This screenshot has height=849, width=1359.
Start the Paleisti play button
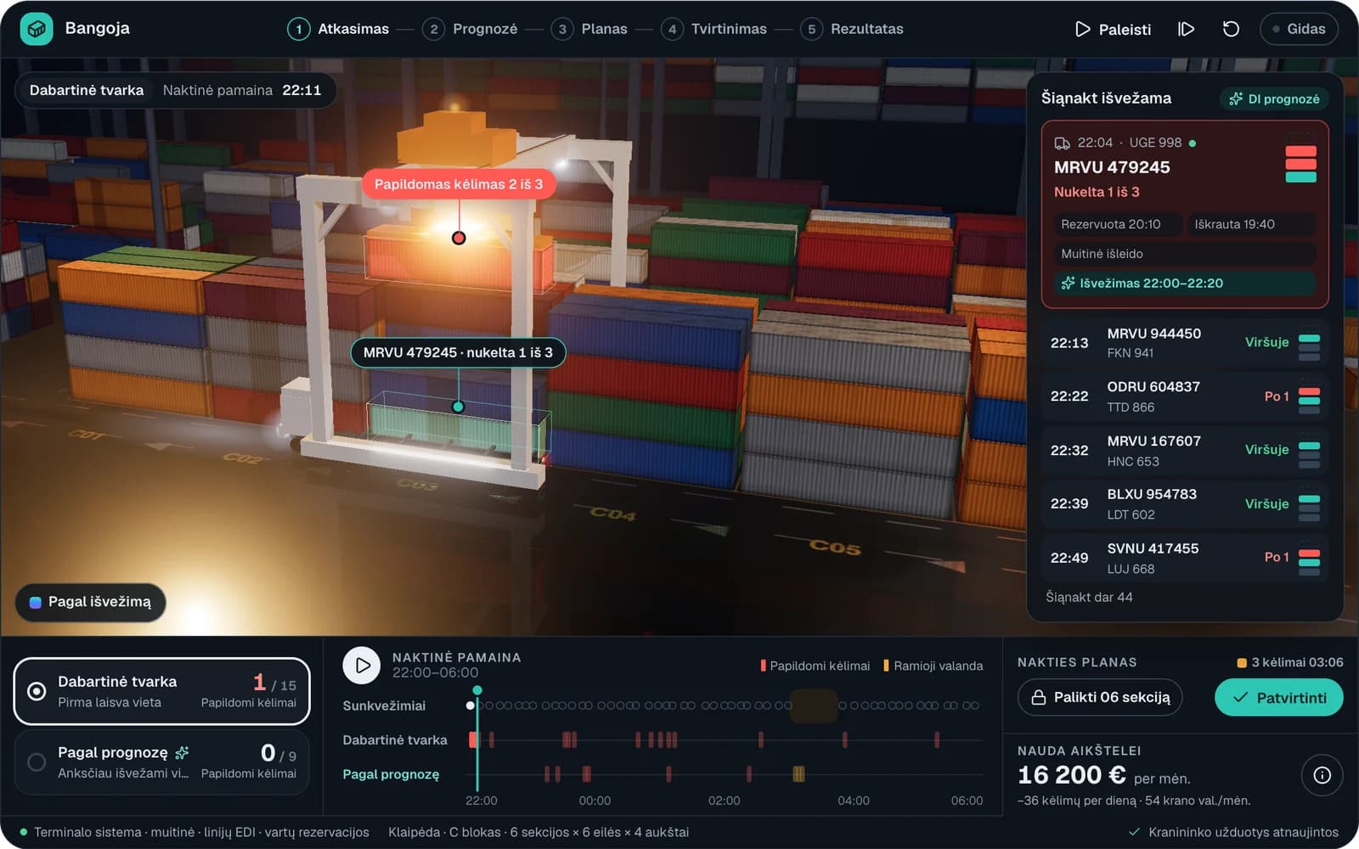click(1113, 29)
